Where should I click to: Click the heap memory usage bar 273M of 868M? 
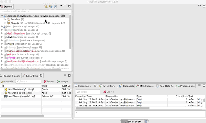[132, 122]
